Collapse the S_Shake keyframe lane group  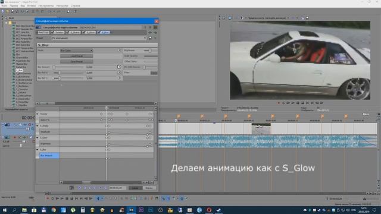38,125
